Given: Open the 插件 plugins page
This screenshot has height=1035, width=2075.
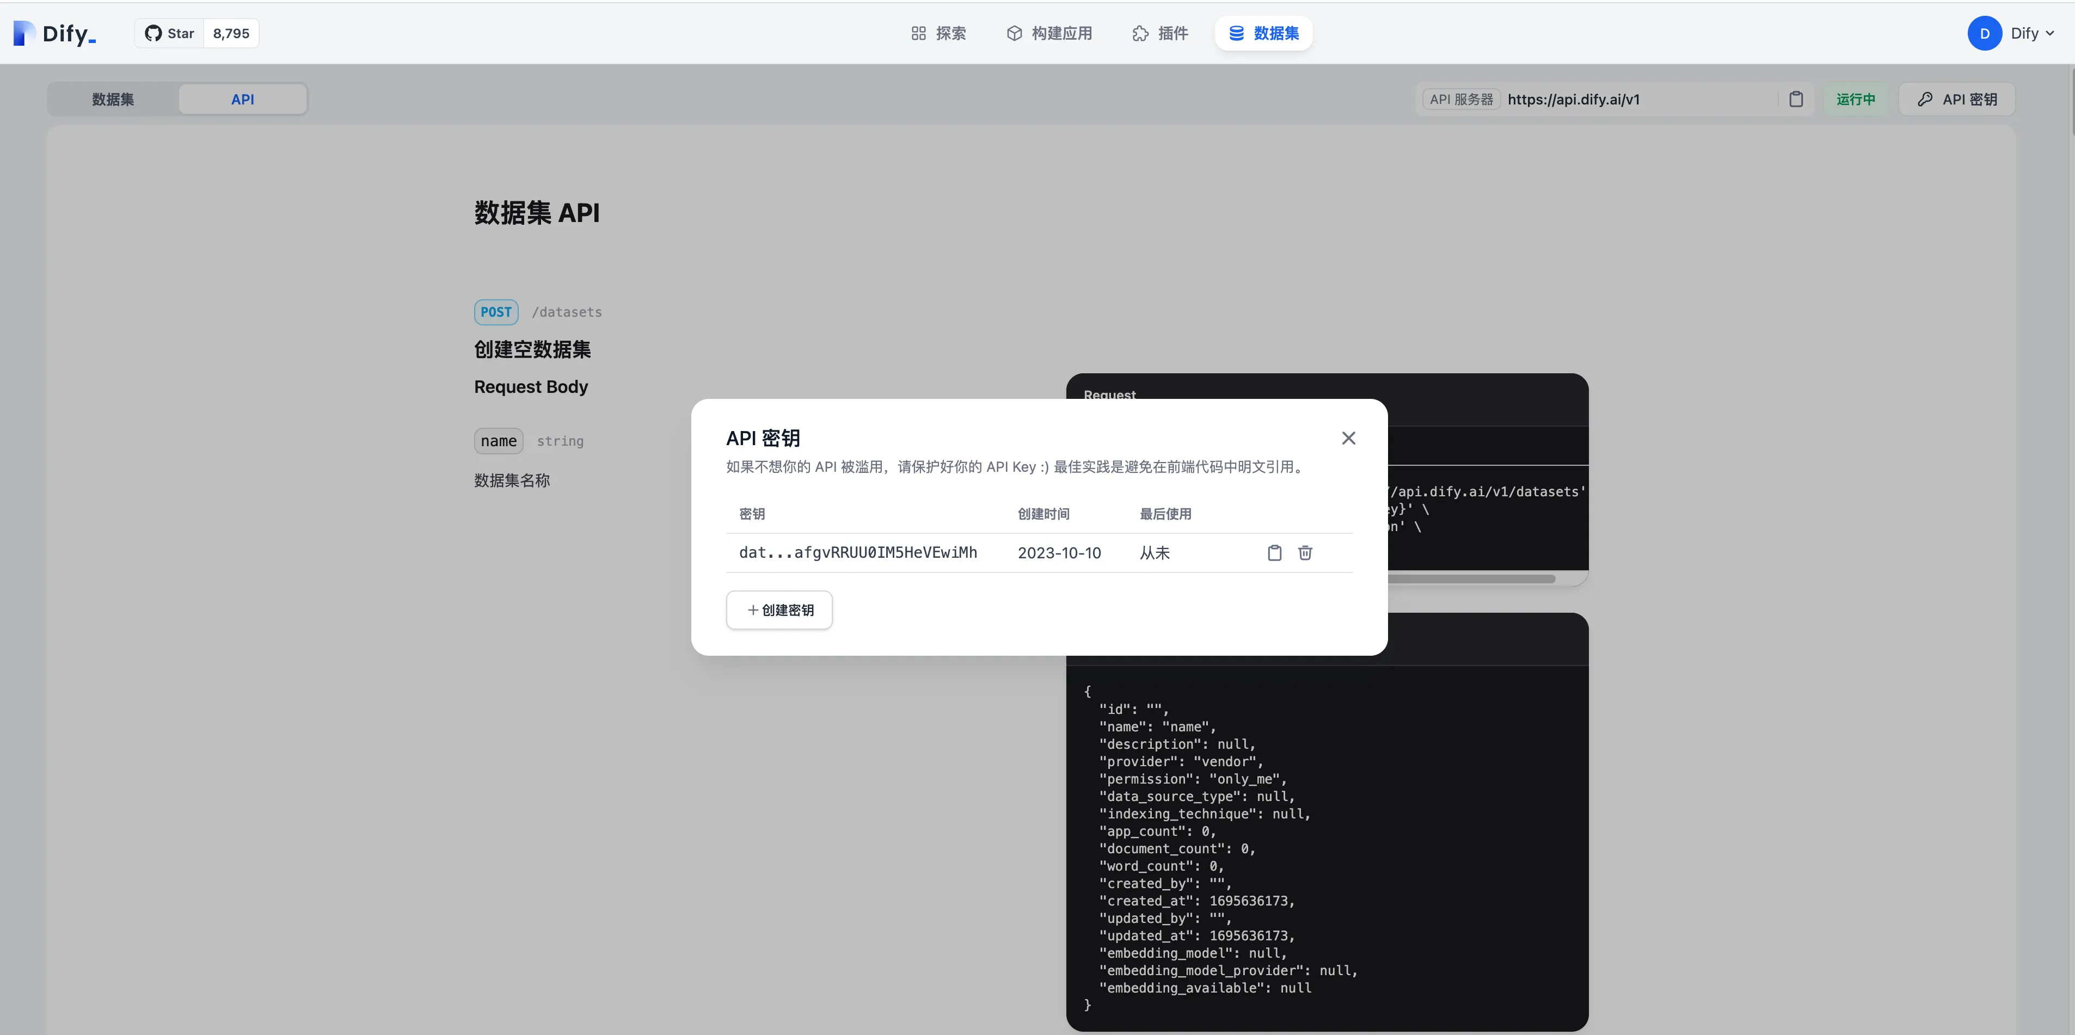Looking at the screenshot, I should pyautogui.click(x=1160, y=33).
